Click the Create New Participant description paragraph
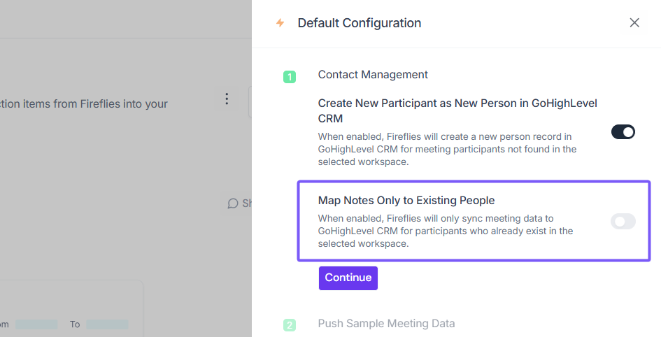Viewport: 661px width, 337px height. 447,149
